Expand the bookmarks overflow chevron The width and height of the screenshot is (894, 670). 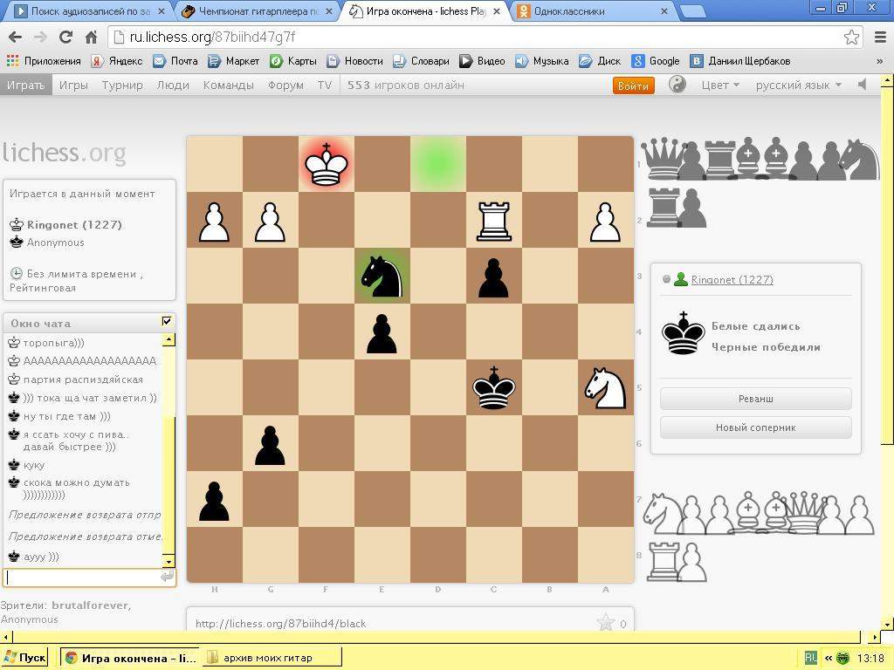(879, 61)
